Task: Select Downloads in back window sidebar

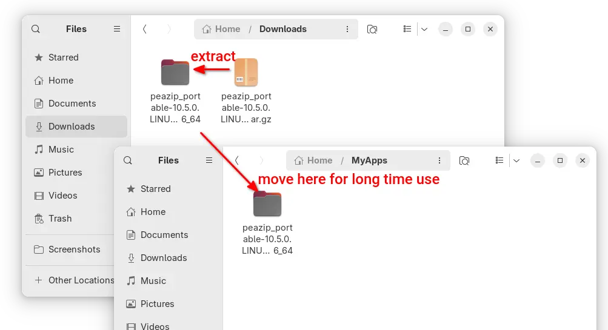Action: pyautogui.click(x=76, y=127)
